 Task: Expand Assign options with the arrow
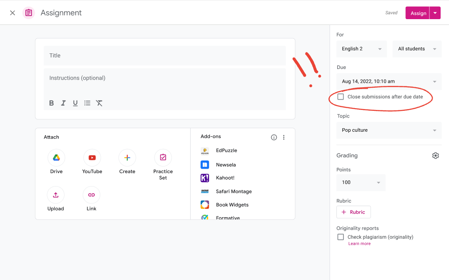(435, 13)
